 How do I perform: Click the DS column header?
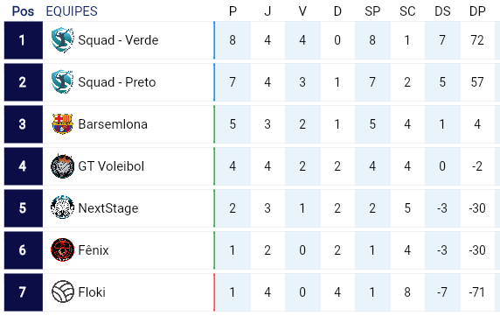[442, 11]
